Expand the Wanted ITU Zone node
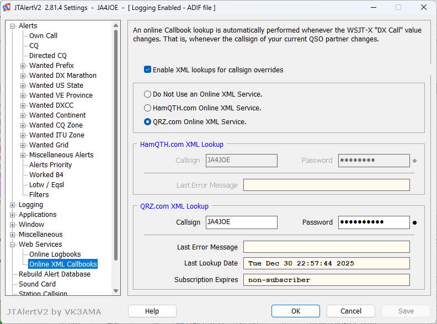The width and height of the screenshot is (437, 324). point(23,136)
